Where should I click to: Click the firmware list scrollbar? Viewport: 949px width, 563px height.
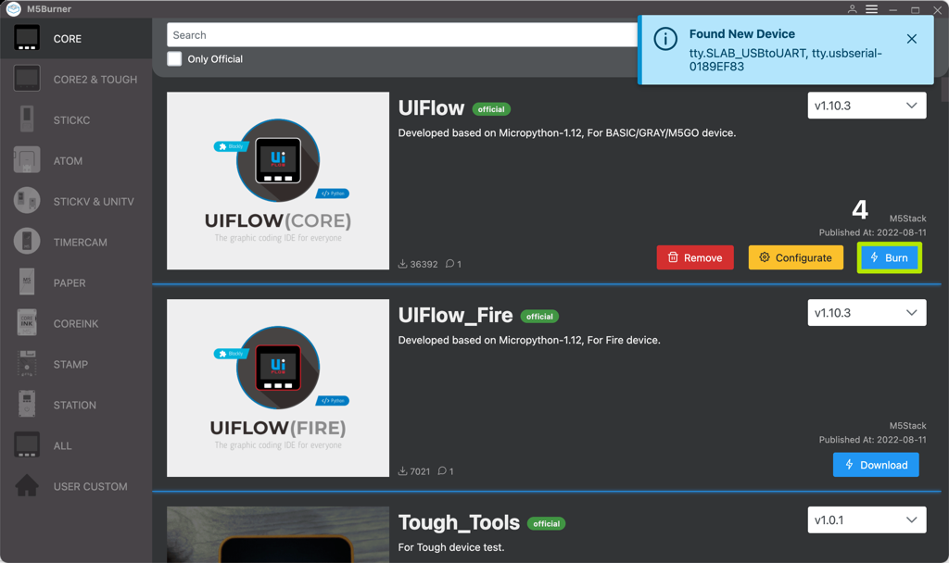coord(944,90)
